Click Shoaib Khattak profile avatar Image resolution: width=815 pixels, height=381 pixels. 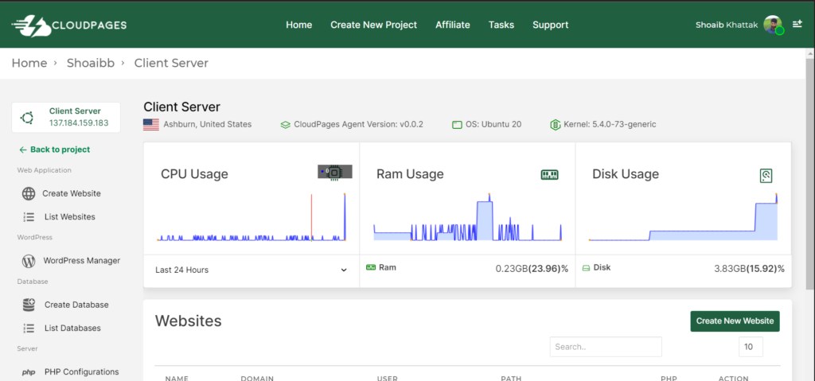click(773, 25)
